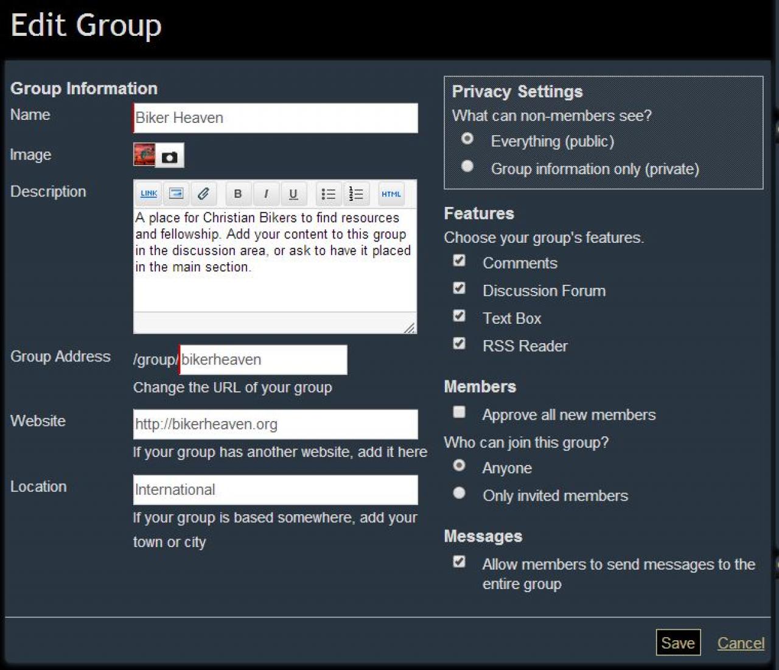
Task: Uncheck the RSS Reader feature
Action: click(459, 344)
